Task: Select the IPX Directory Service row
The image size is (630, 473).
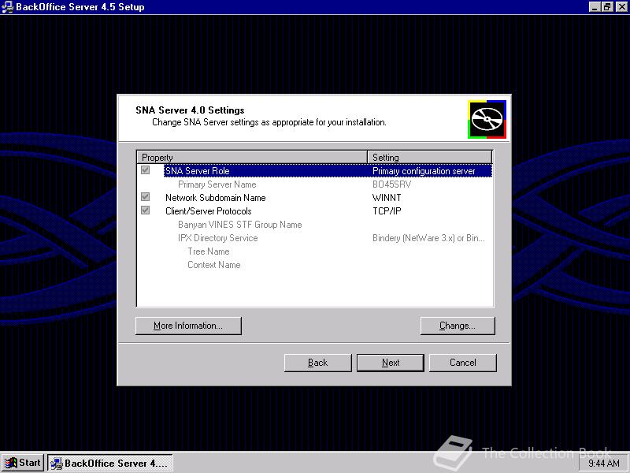Action: [x=315, y=238]
